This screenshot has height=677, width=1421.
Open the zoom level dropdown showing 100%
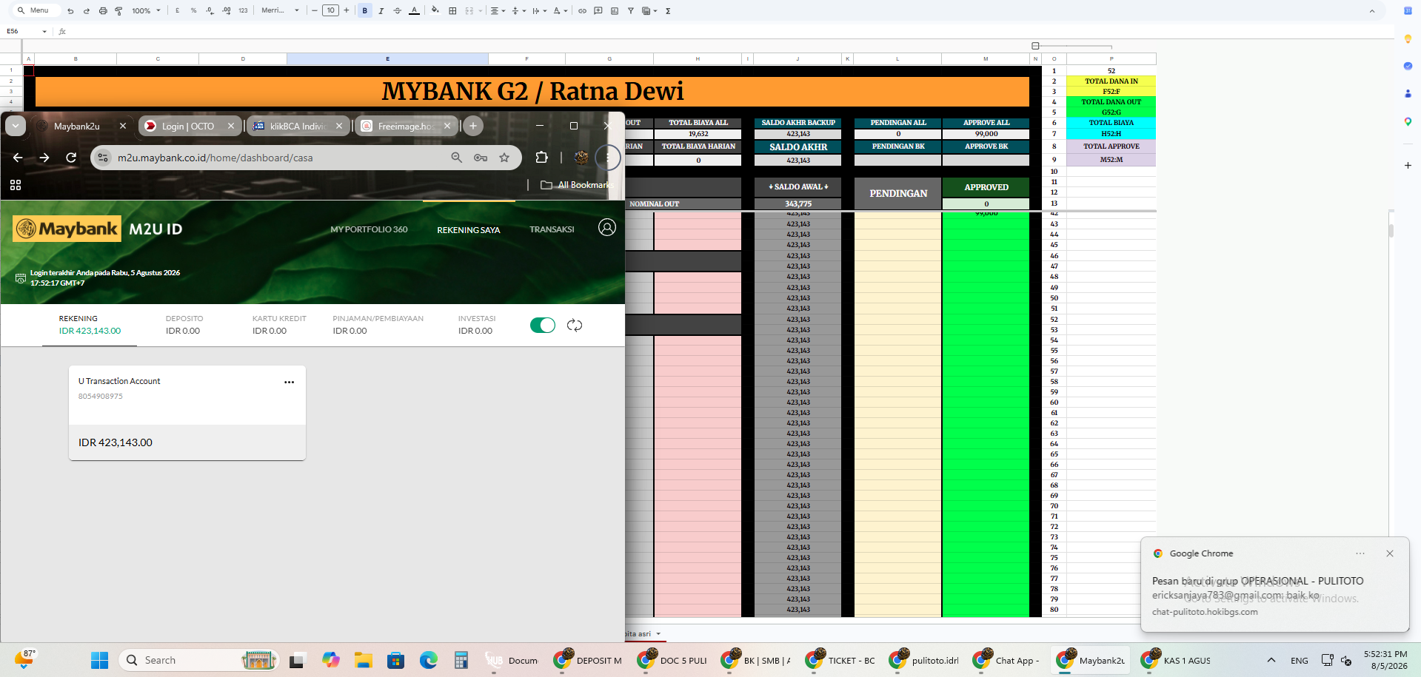147,11
